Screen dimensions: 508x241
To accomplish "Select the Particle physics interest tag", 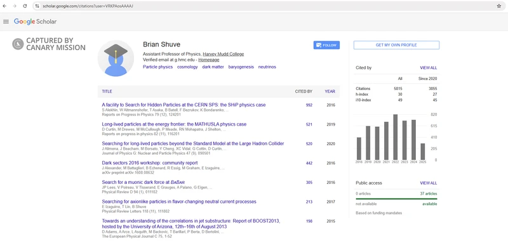I will 157,67.
